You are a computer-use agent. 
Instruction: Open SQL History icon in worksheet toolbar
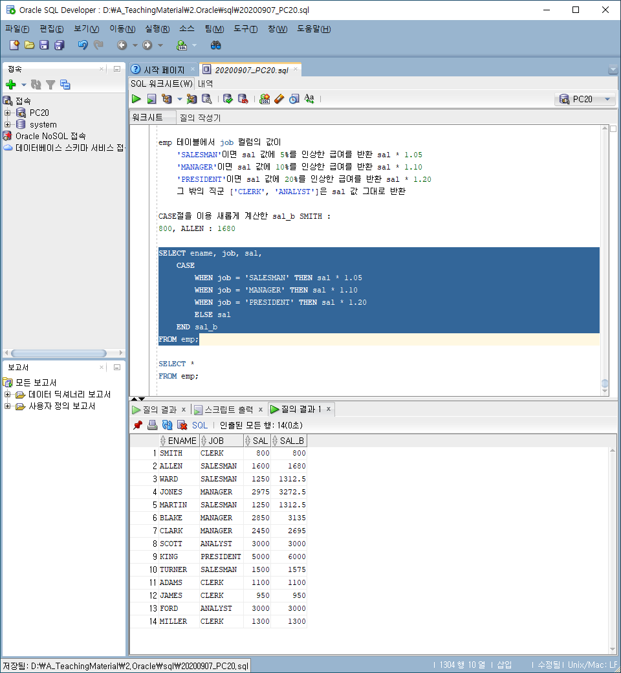coord(294,99)
